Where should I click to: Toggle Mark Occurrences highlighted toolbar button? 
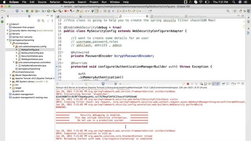[x=97, y=11]
